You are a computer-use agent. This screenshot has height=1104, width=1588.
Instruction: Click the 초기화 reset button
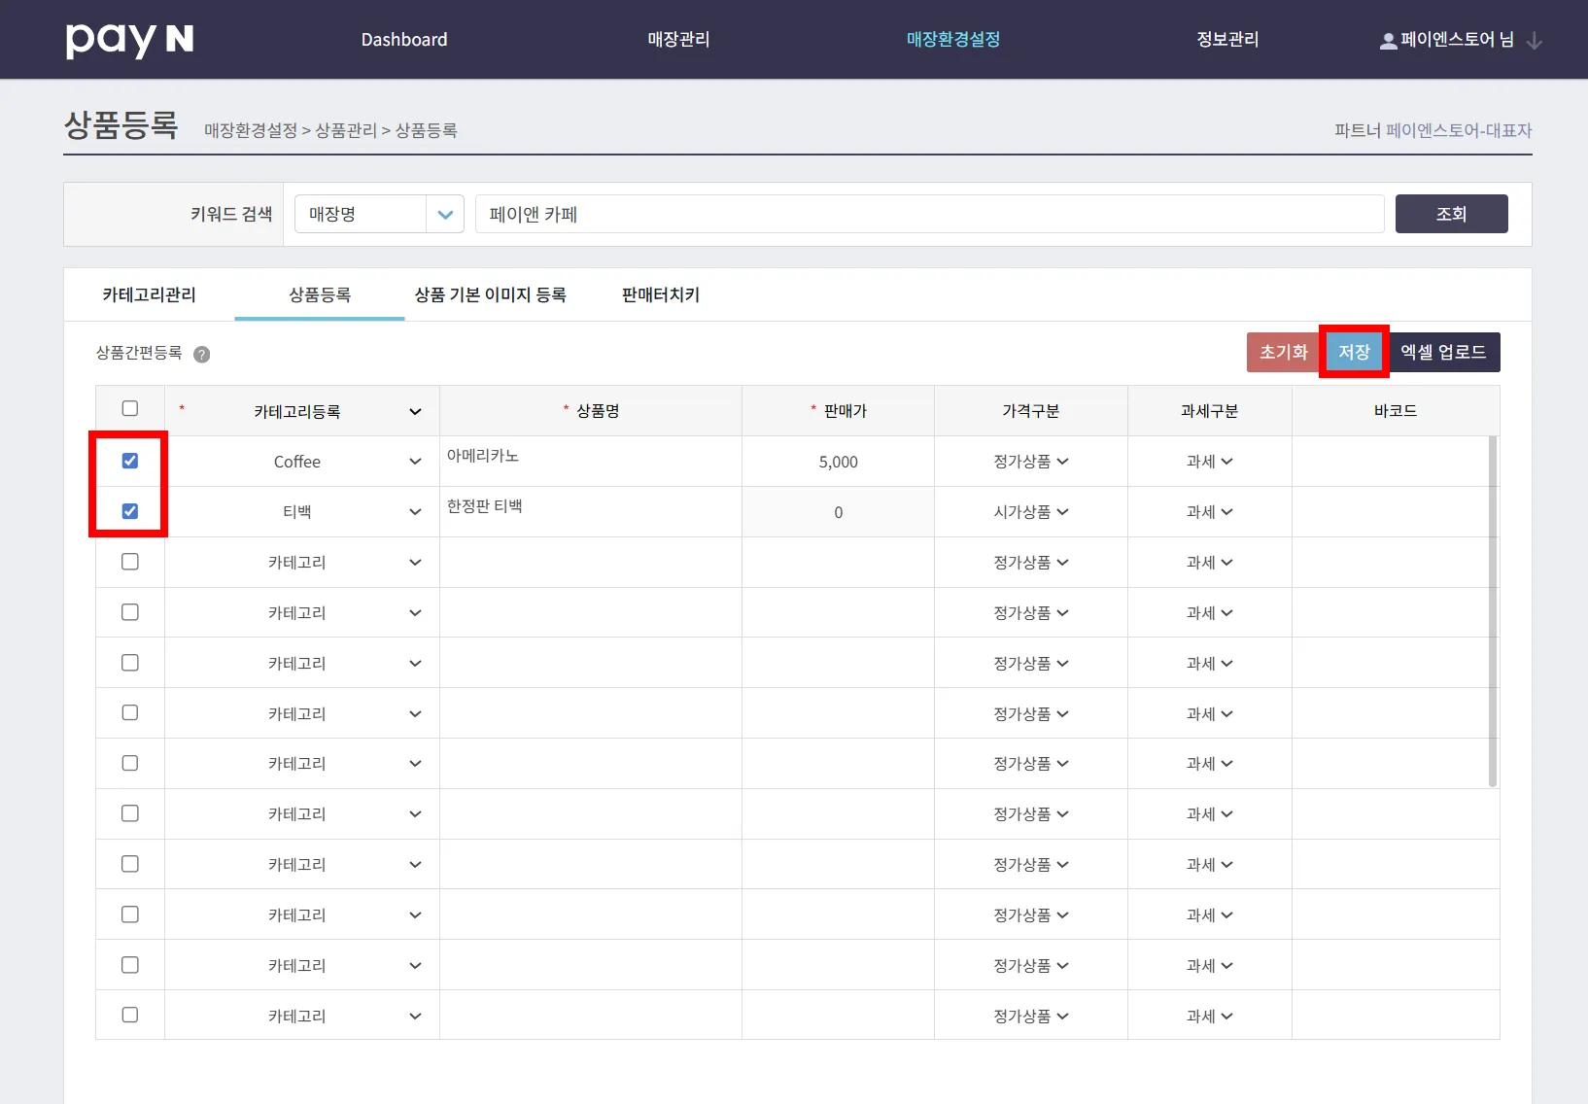(x=1284, y=352)
